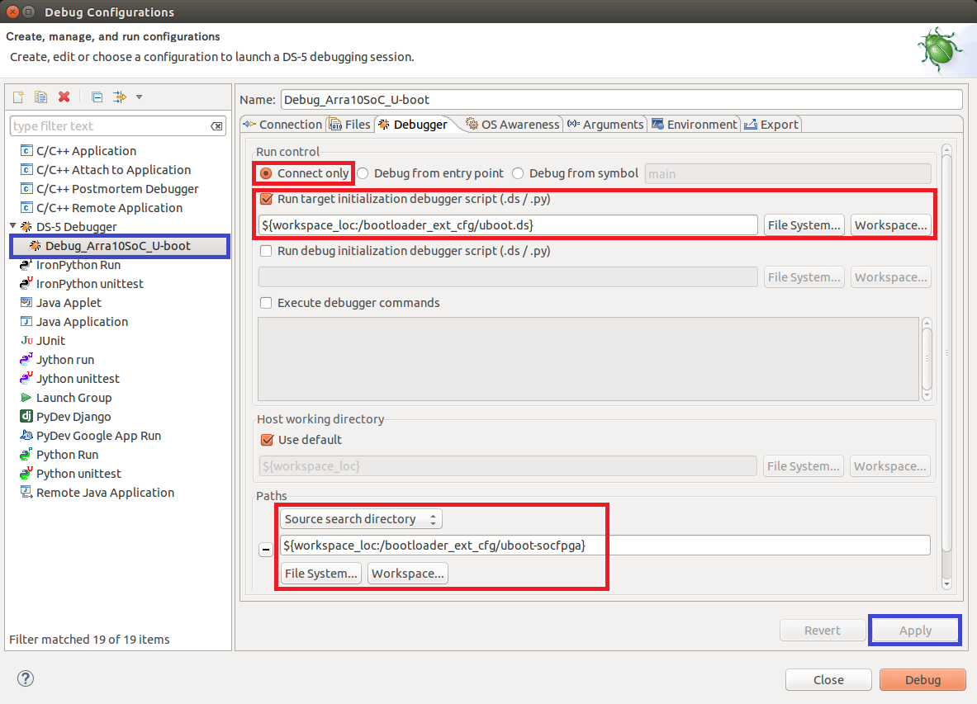Uncheck Use default host working directory
Screen dimensions: 977x704
(267, 440)
